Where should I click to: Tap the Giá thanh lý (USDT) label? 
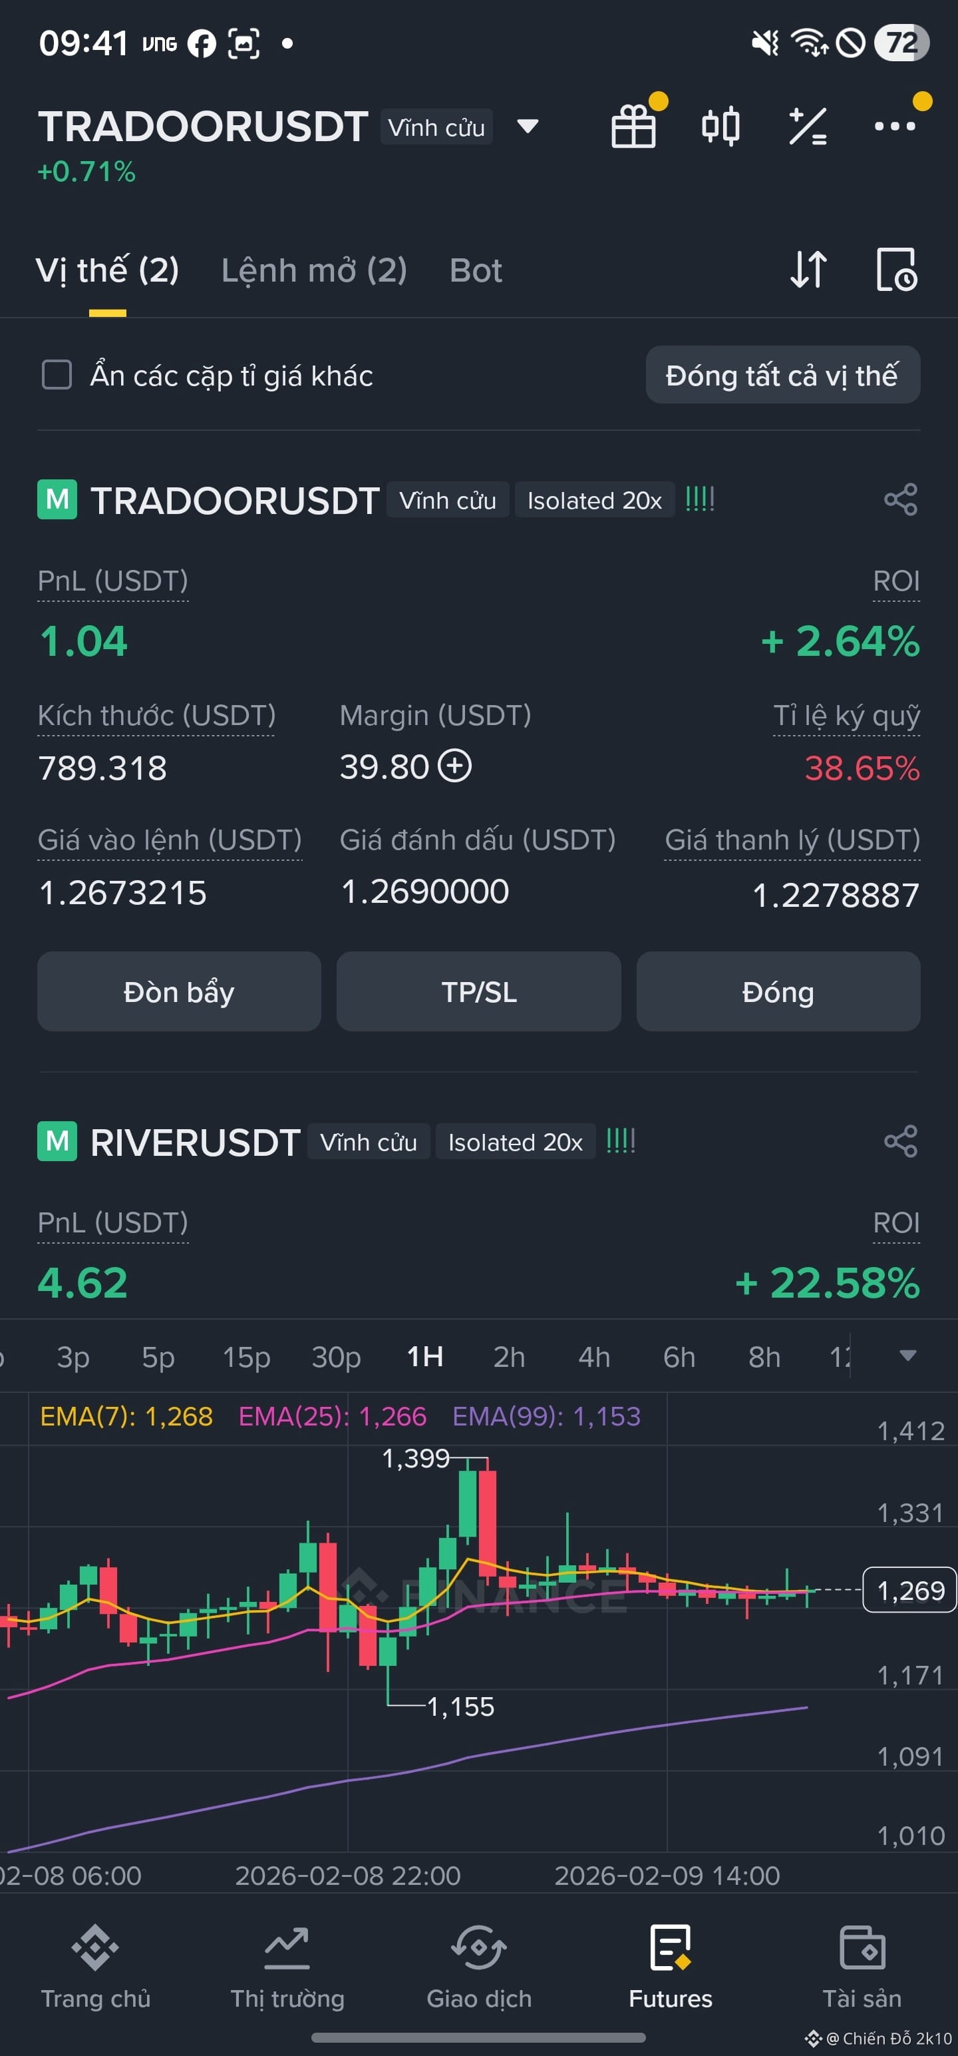pyautogui.click(x=792, y=840)
